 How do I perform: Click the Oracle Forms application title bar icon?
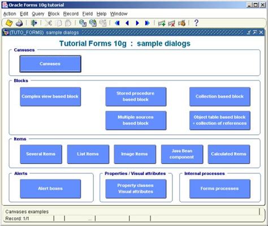coord(5,5)
